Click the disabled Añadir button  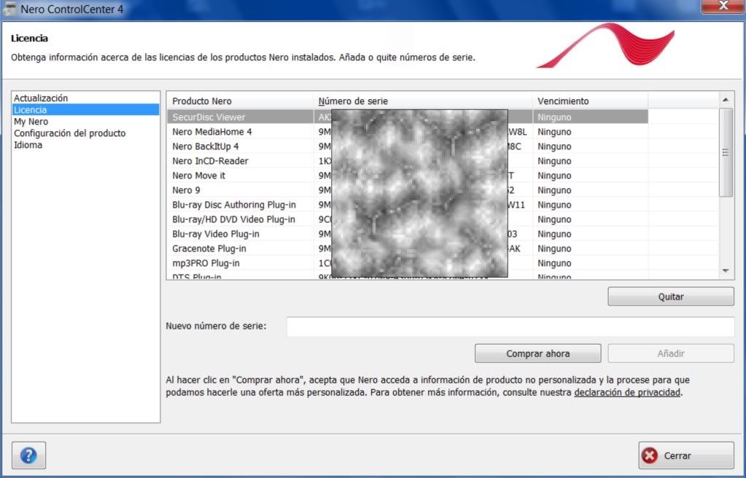point(671,353)
